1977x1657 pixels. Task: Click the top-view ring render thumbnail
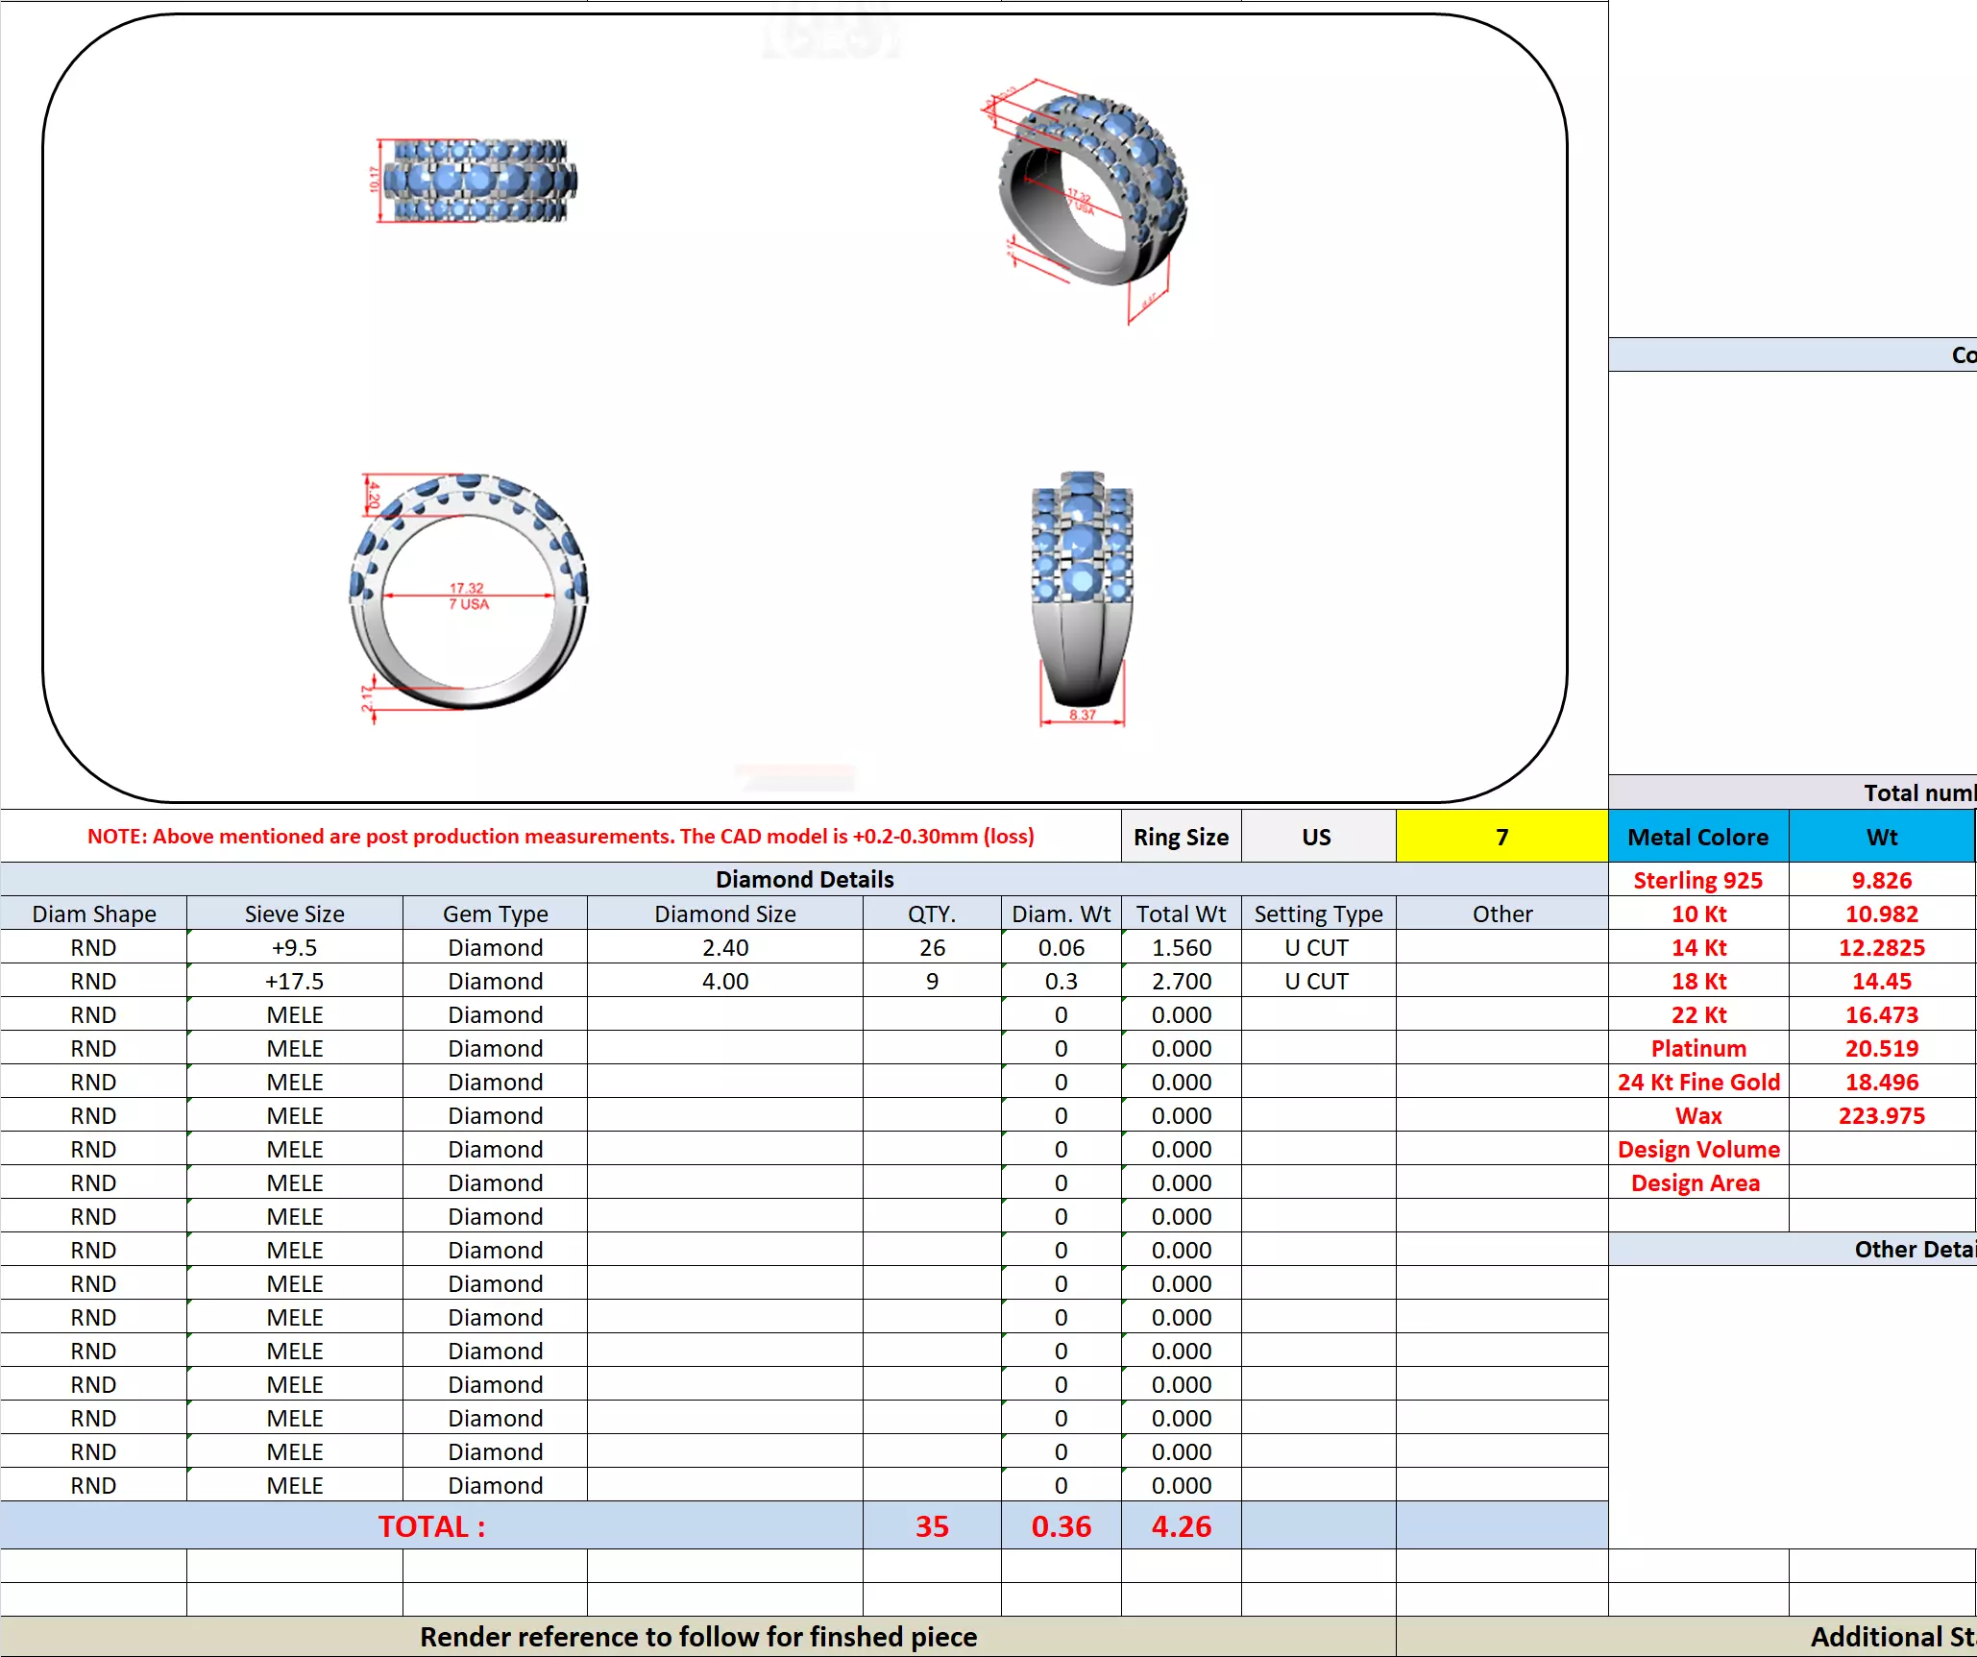point(476,180)
